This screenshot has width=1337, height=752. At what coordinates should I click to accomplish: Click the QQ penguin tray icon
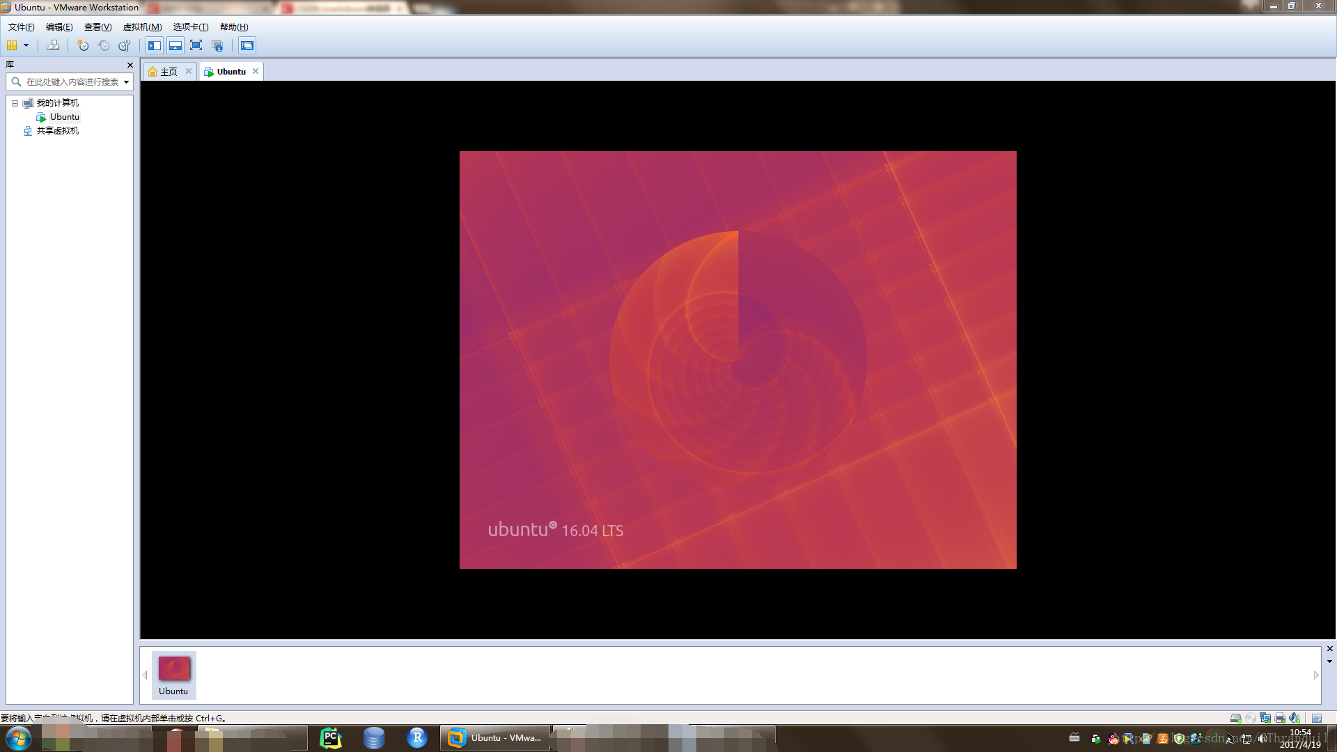(1113, 739)
